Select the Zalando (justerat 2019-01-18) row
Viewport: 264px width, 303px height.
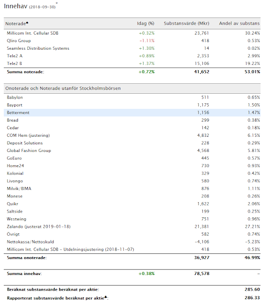pyautogui.click(x=132, y=226)
